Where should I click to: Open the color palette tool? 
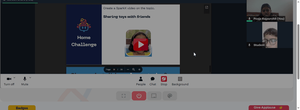[170, 96]
